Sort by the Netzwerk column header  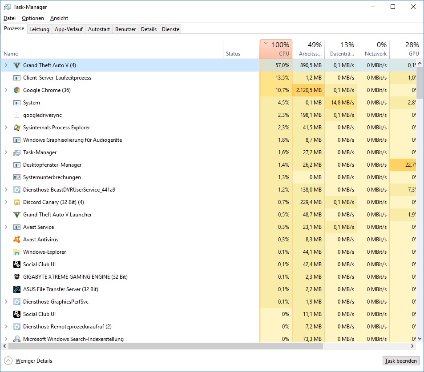point(373,49)
